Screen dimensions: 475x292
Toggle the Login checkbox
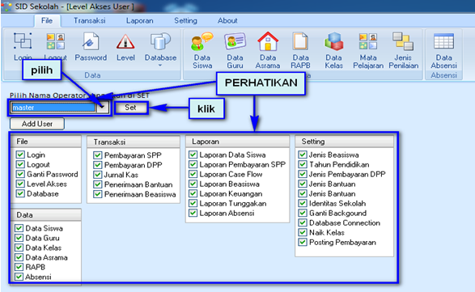point(20,154)
